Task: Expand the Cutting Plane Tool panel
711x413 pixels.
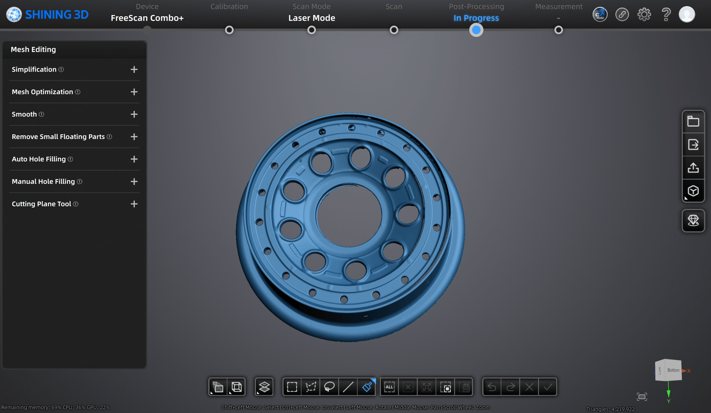Action: pos(134,204)
